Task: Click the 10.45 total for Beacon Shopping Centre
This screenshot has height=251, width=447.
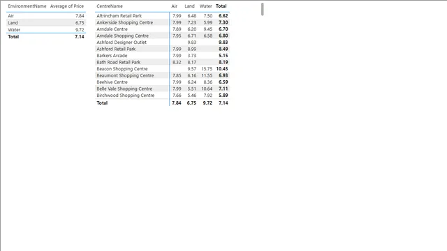Action: click(222, 69)
